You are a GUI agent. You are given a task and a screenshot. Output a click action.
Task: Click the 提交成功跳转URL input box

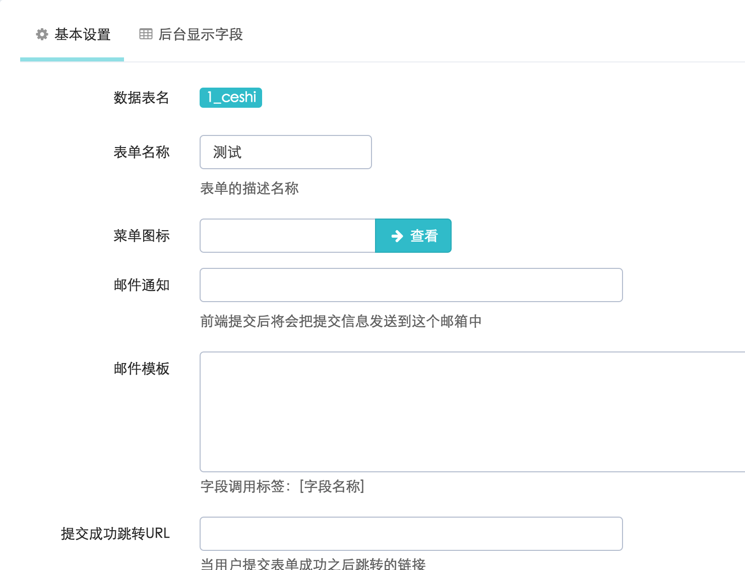coord(411,534)
